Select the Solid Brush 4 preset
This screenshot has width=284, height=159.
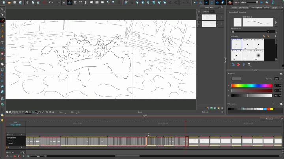237,55
